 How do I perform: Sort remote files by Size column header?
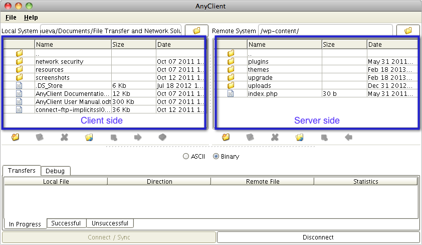pos(344,45)
